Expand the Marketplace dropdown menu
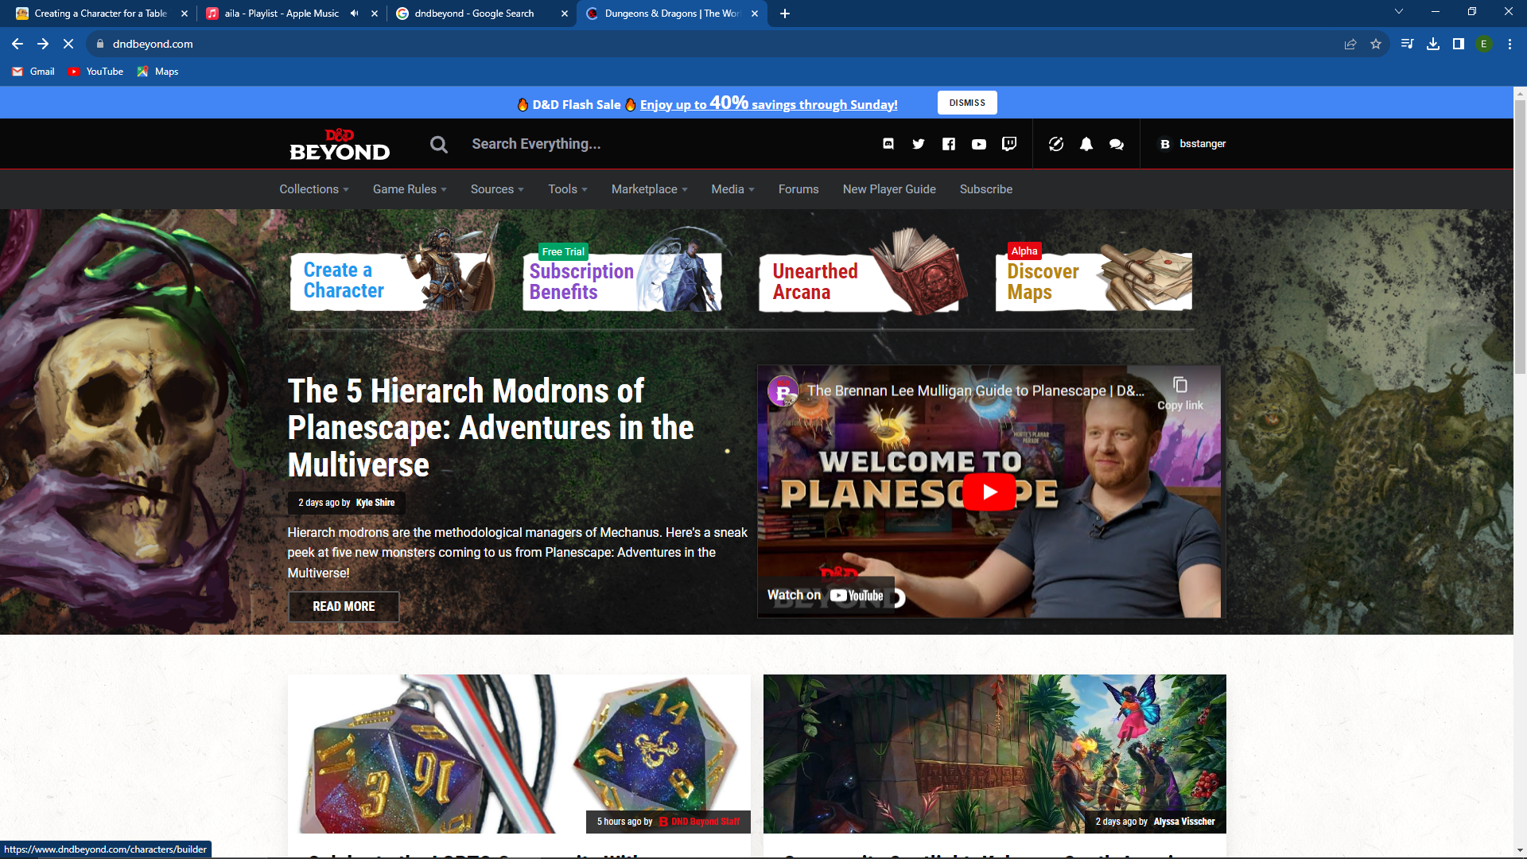 pyautogui.click(x=650, y=189)
